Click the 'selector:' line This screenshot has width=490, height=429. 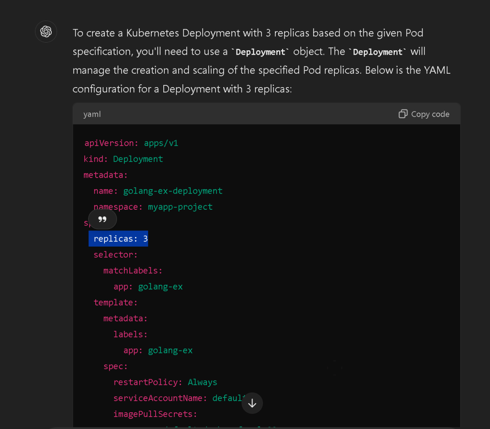coord(115,255)
